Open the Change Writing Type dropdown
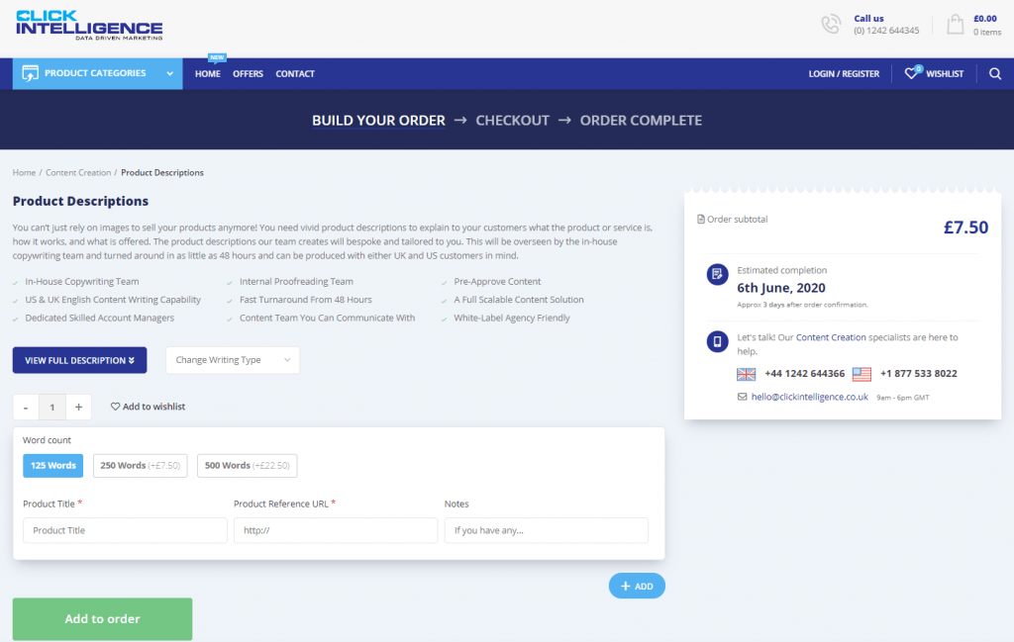The width and height of the screenshot is (1014, 642). (232, 360)
